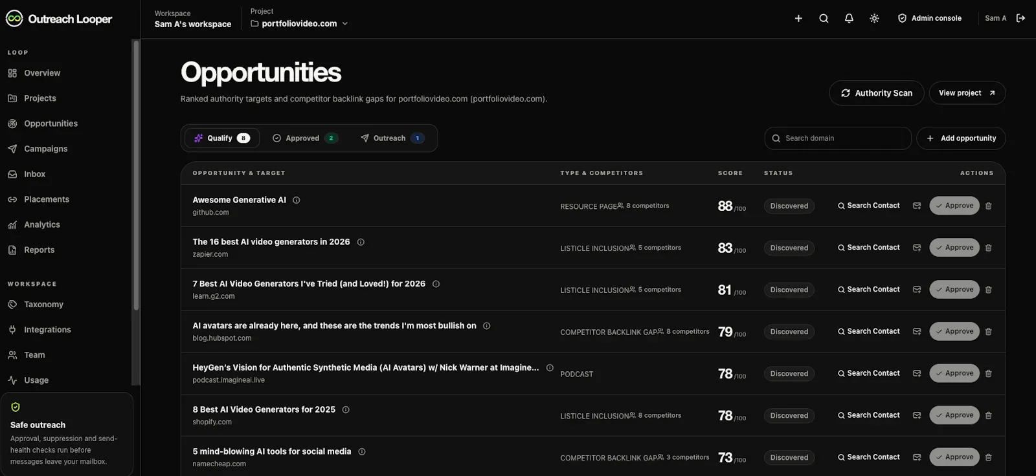Click the View project button
Image resolution: width=1036 pixels, height=476 pixels.
967,93
